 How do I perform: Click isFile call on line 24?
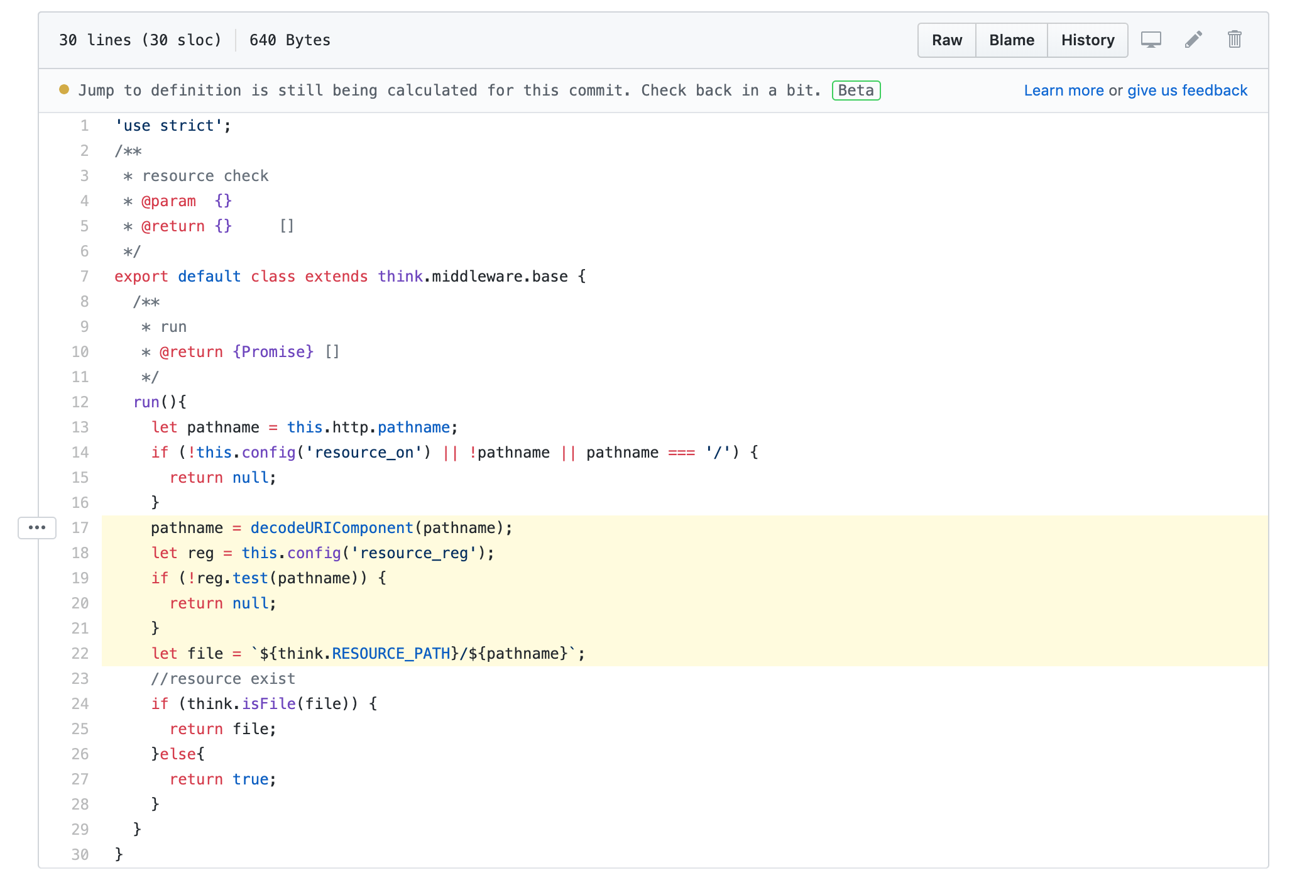pos(269,704)
